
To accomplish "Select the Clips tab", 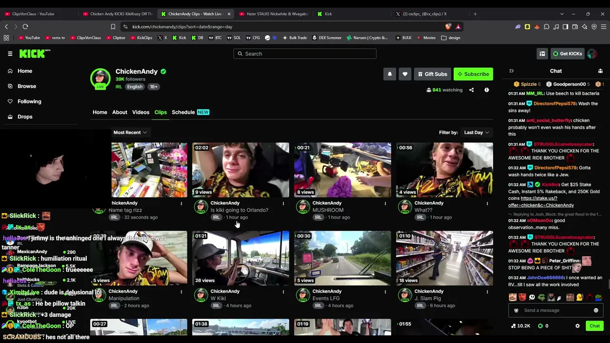I will 161,112.
